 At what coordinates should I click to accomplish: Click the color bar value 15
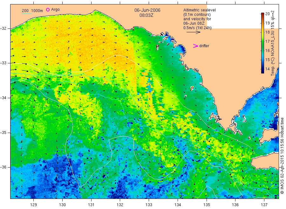coord(267,60)
